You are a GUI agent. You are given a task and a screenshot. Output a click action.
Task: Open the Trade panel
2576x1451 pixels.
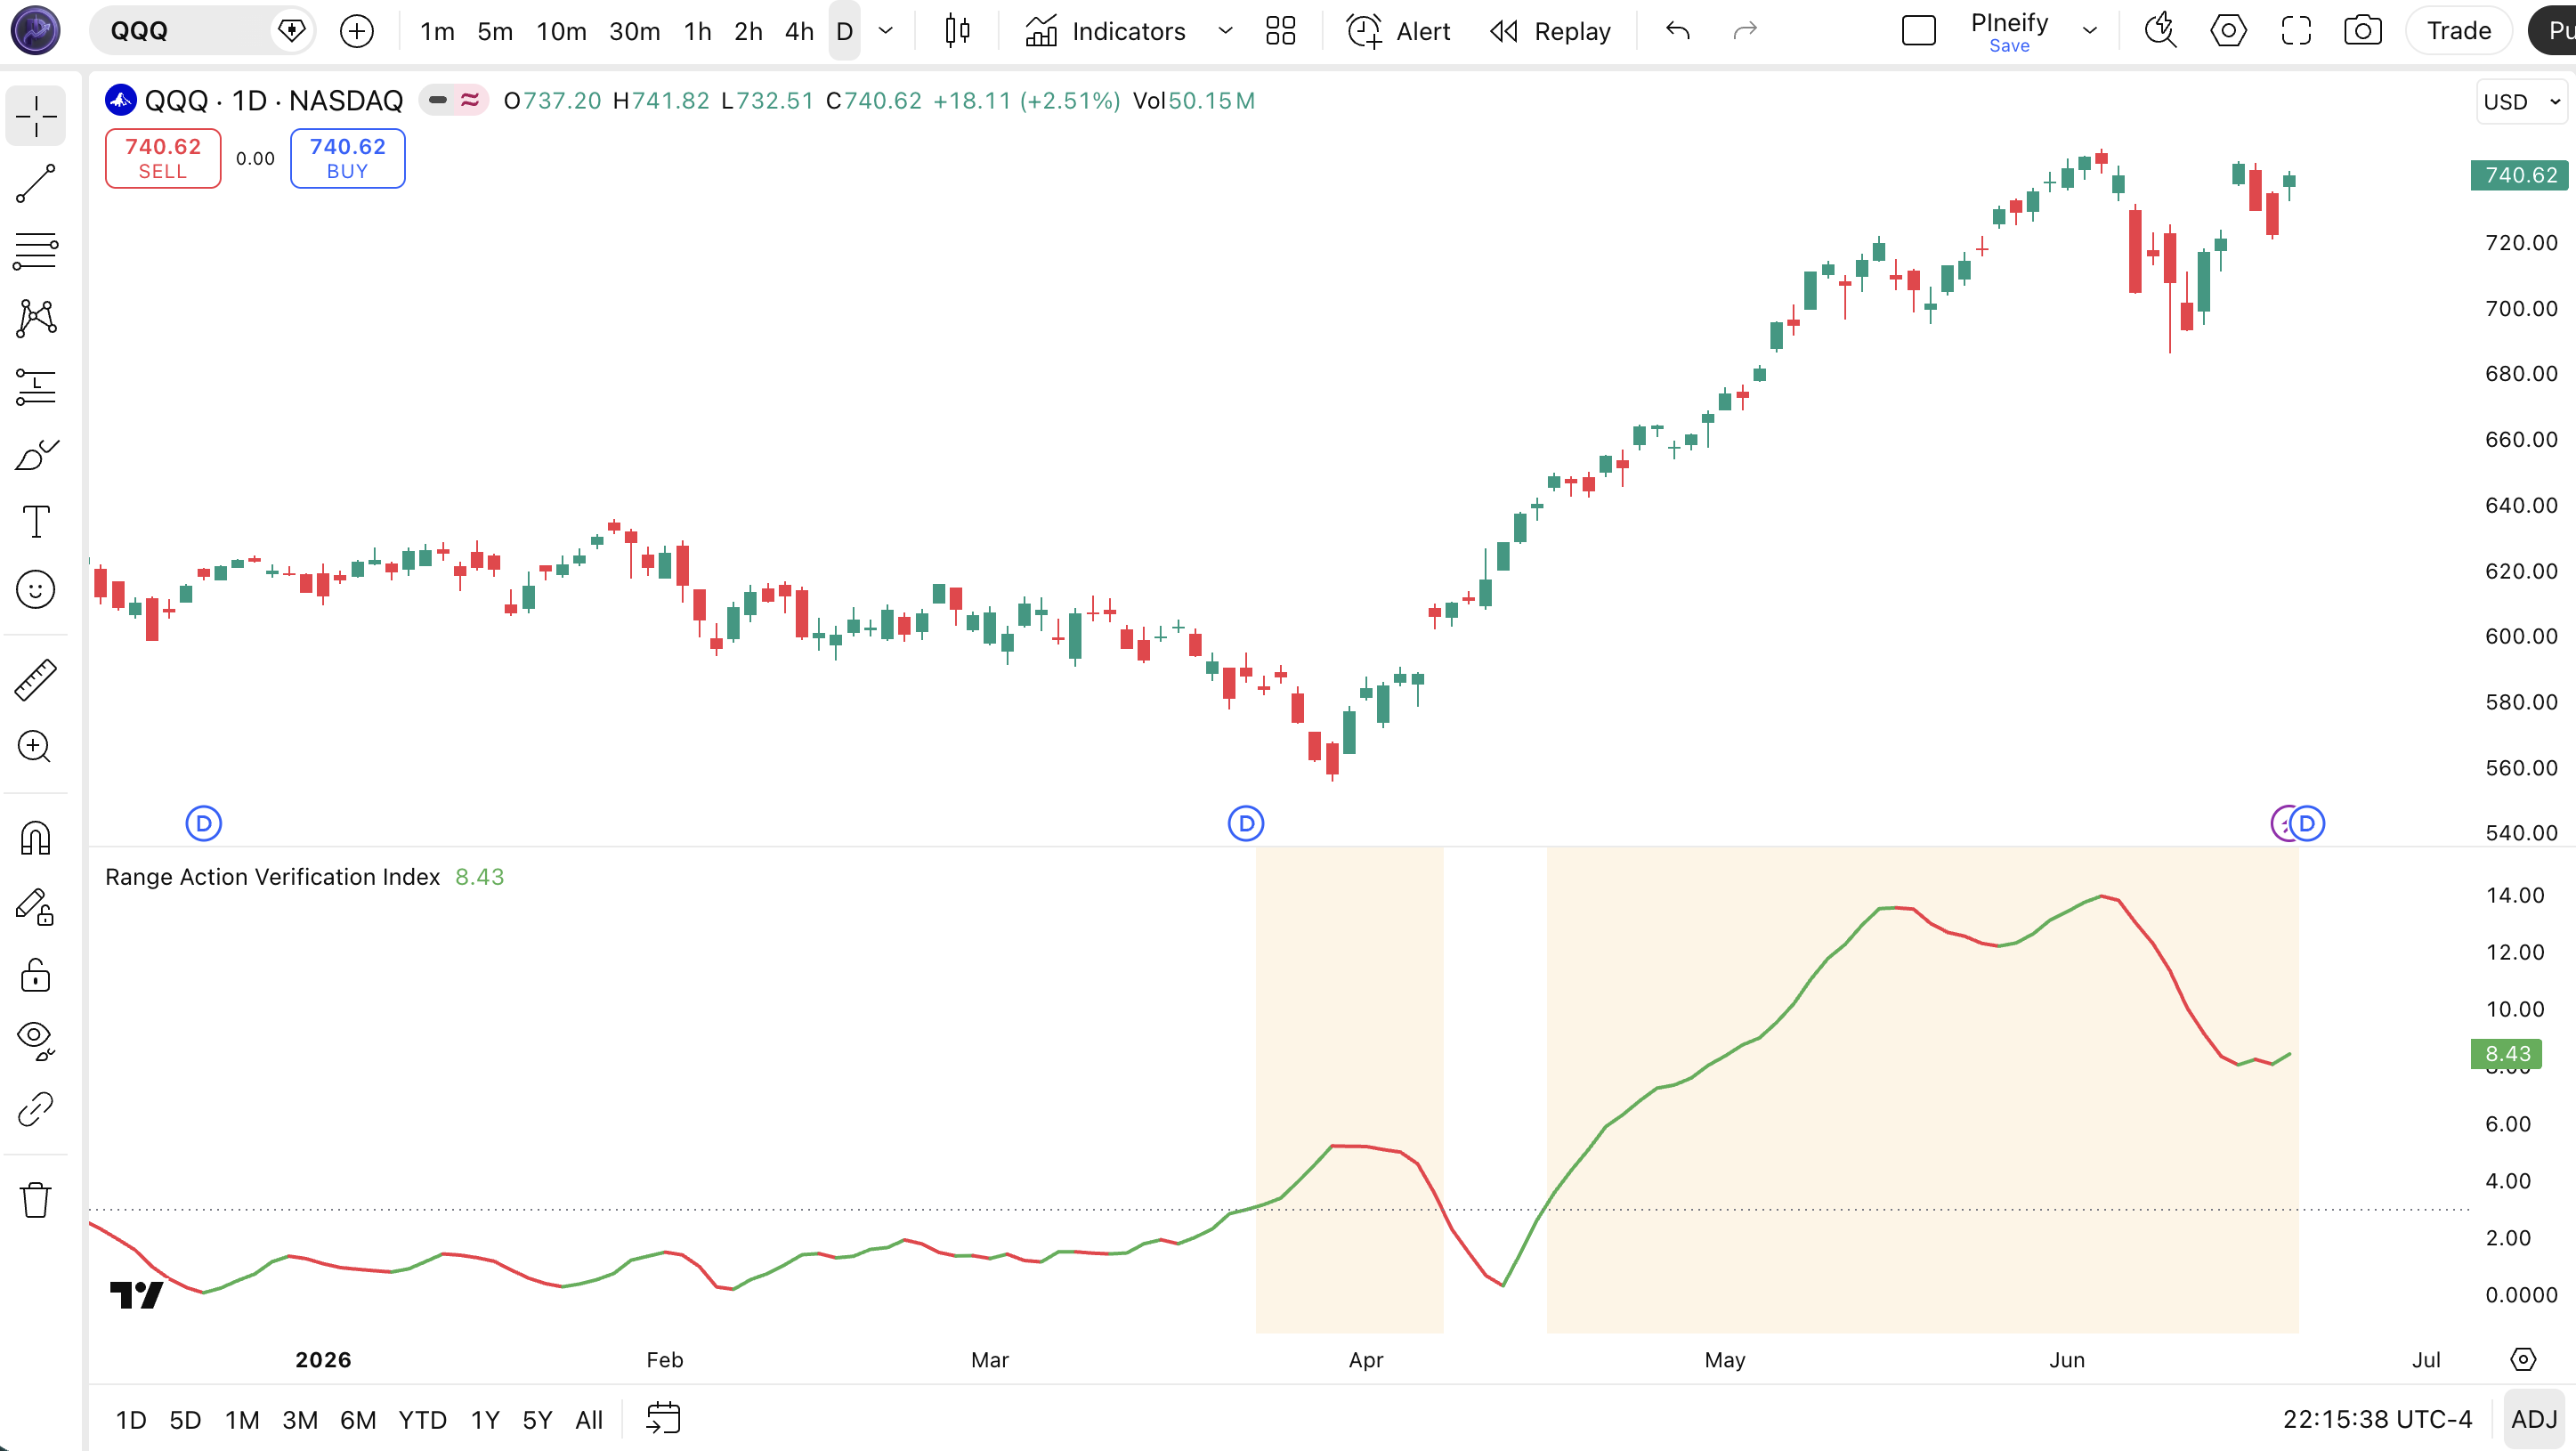[2459, 31]
